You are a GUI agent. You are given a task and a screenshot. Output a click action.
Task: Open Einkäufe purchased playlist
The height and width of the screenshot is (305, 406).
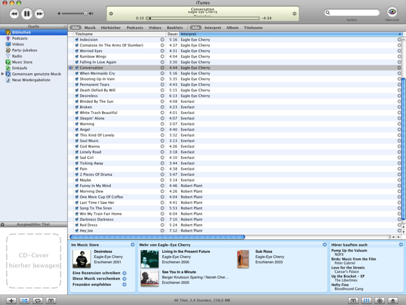[20, 68]
